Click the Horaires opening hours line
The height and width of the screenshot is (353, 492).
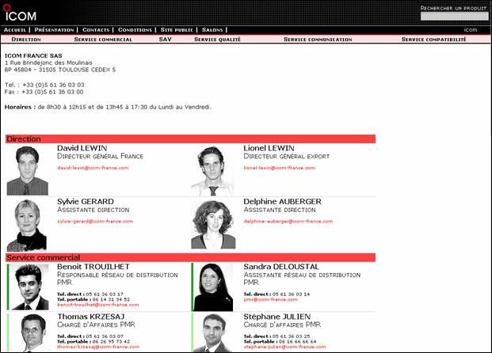[108, 107]
